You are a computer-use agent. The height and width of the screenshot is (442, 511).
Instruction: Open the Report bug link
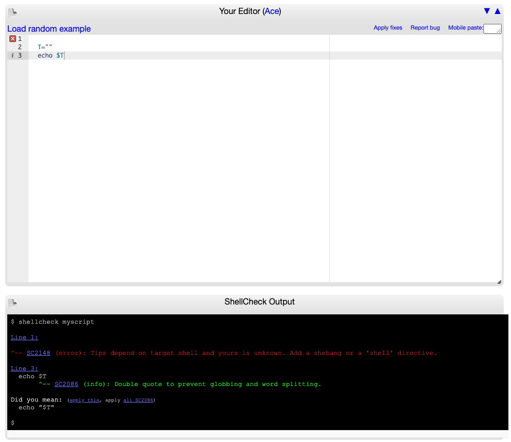tap(425, 27)
